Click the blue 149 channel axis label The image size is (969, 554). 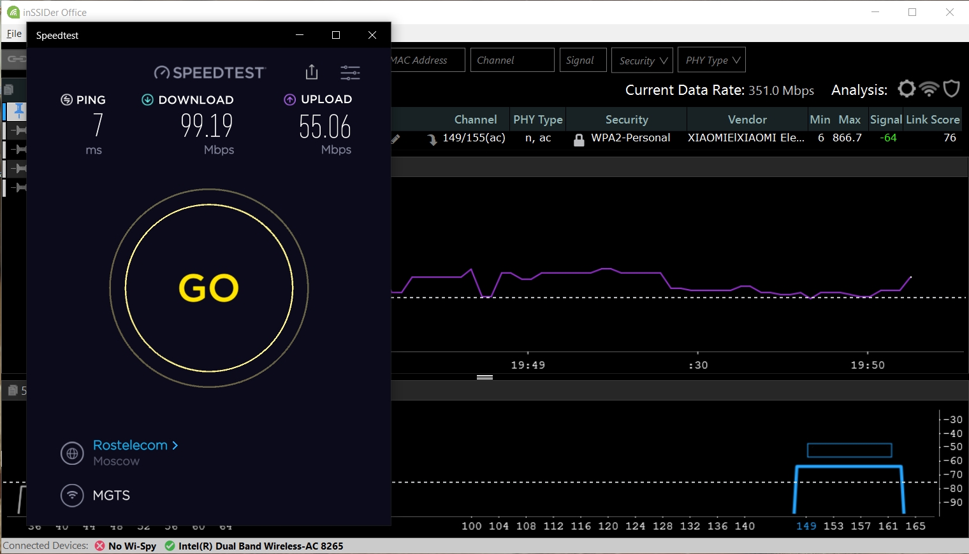click(806, 526)
